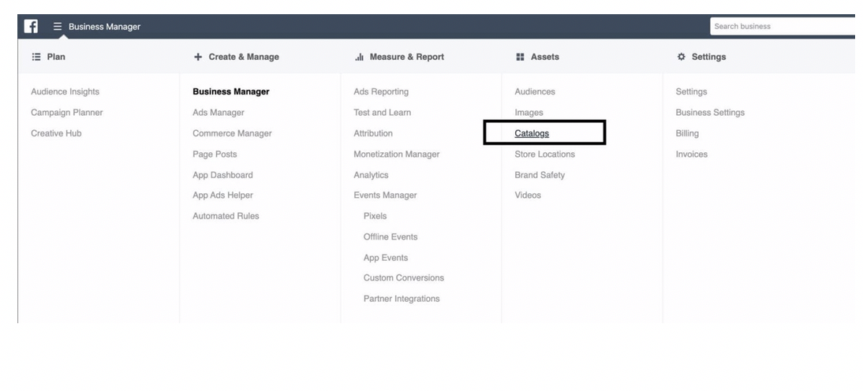Screen dimensions: 863x391
Task: Click the Measure & Report chart icon
Action: (x=359, y=57)
